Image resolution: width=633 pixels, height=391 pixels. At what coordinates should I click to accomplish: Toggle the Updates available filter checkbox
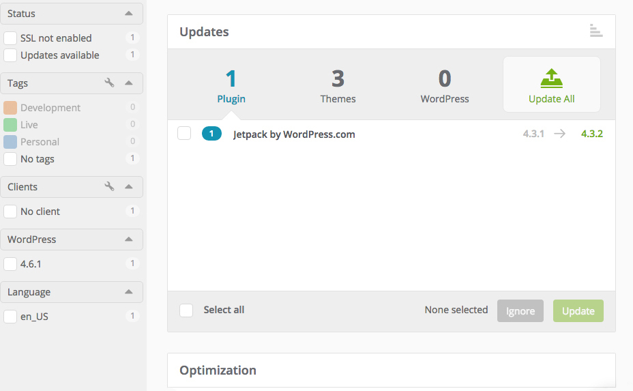click(x=10, y=55)
